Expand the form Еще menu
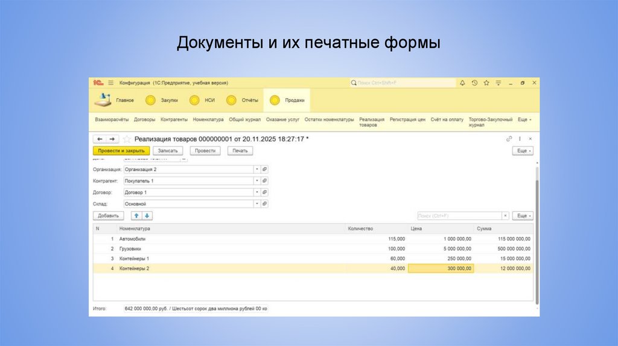This screenshot has width=618, height=346. (523, 151)
